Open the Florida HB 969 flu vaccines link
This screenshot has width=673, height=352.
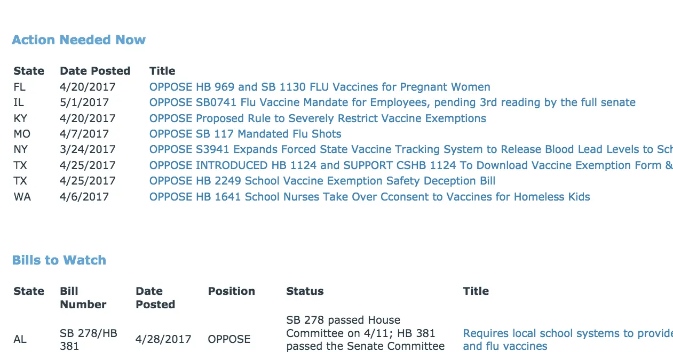point(319,87)
